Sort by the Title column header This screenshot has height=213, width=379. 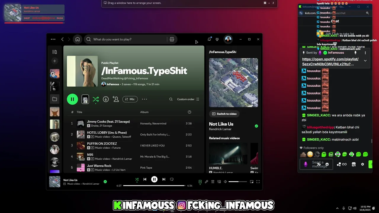point(79,112)
